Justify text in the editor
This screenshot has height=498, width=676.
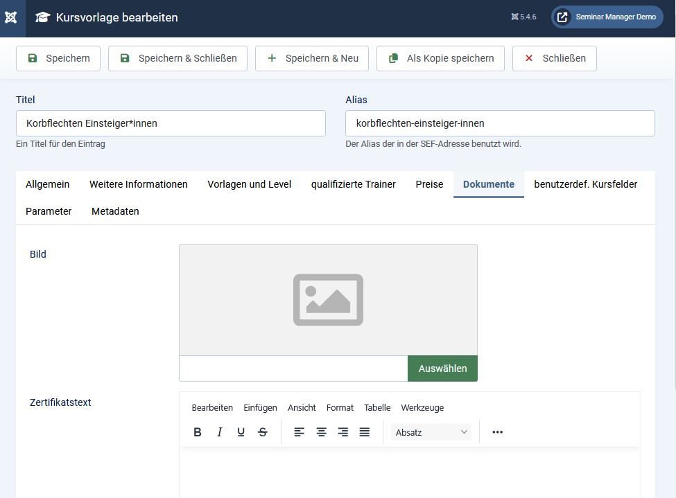[364, 432]
